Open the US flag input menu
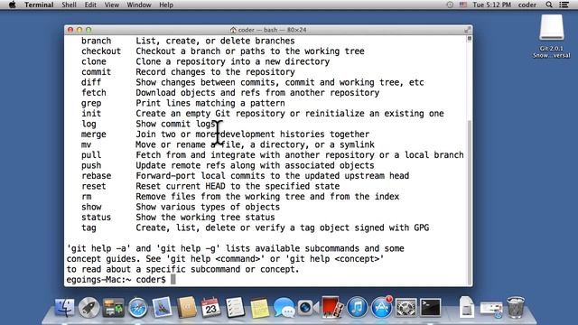 click(463, 5)
